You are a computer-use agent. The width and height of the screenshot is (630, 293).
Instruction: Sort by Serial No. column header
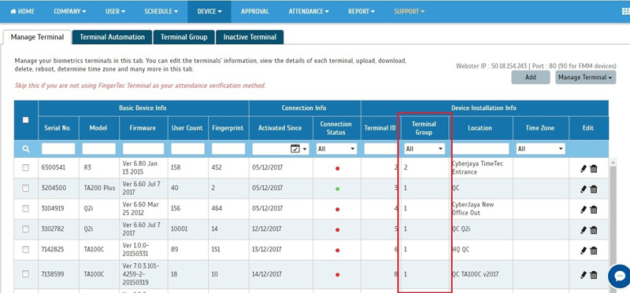point(58,128)
